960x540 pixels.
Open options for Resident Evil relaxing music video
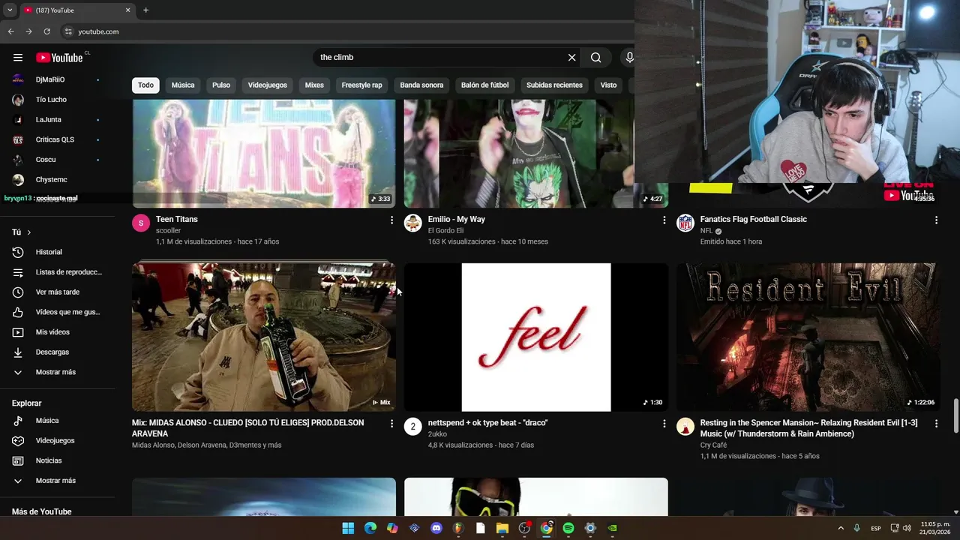pos(936,424)
